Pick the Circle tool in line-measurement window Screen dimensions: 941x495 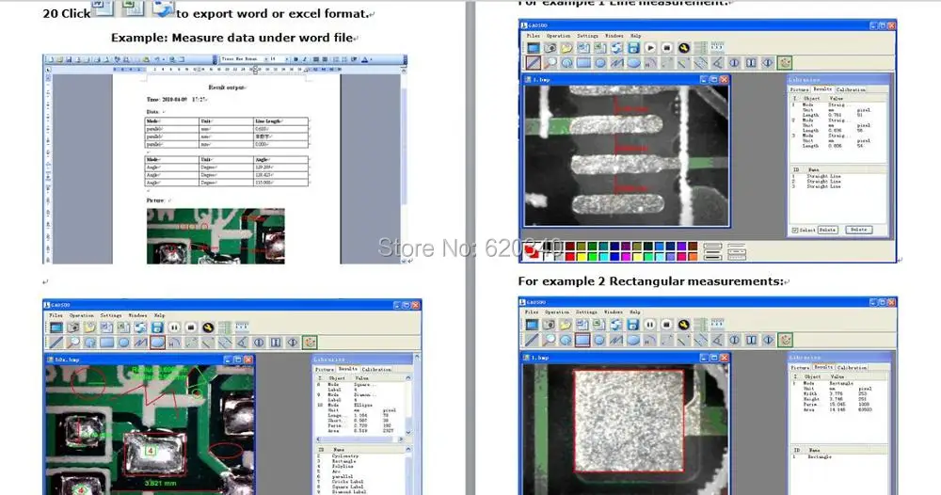tap(600, 62)
